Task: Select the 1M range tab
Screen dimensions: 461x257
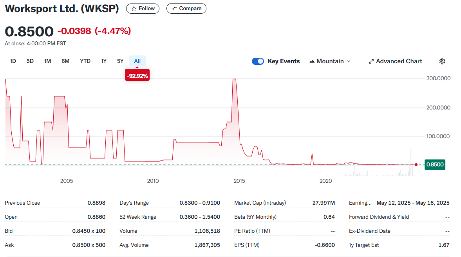Action: (x=47, y=61)
